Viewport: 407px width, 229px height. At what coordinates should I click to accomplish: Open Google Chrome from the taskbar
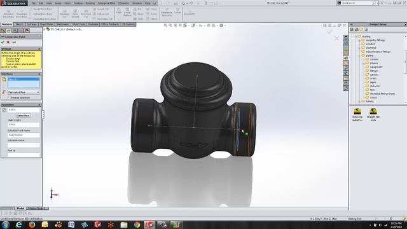pyautogui.click(x=137, y=225)
